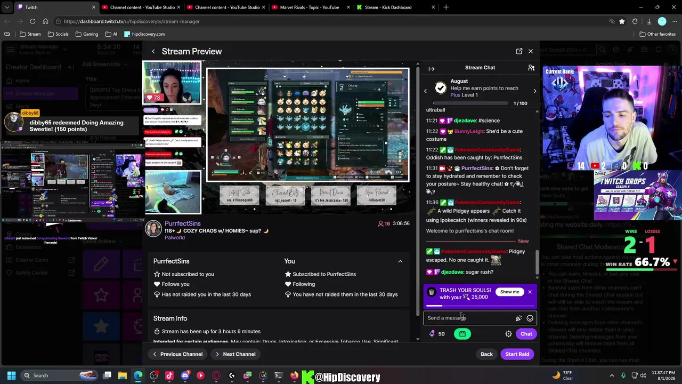Screen dimensions: 682x384
Task: Open taskbar weather widget 75°F Clear
Action: (x=563, y=375)
